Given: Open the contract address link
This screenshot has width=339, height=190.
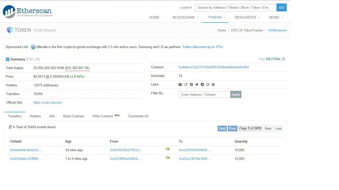Looking at the screenshot, I should [213, 67].
